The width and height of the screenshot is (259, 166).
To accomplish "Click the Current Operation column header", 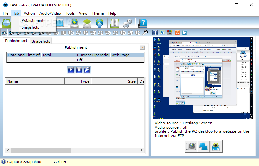I will click(93, 55).
